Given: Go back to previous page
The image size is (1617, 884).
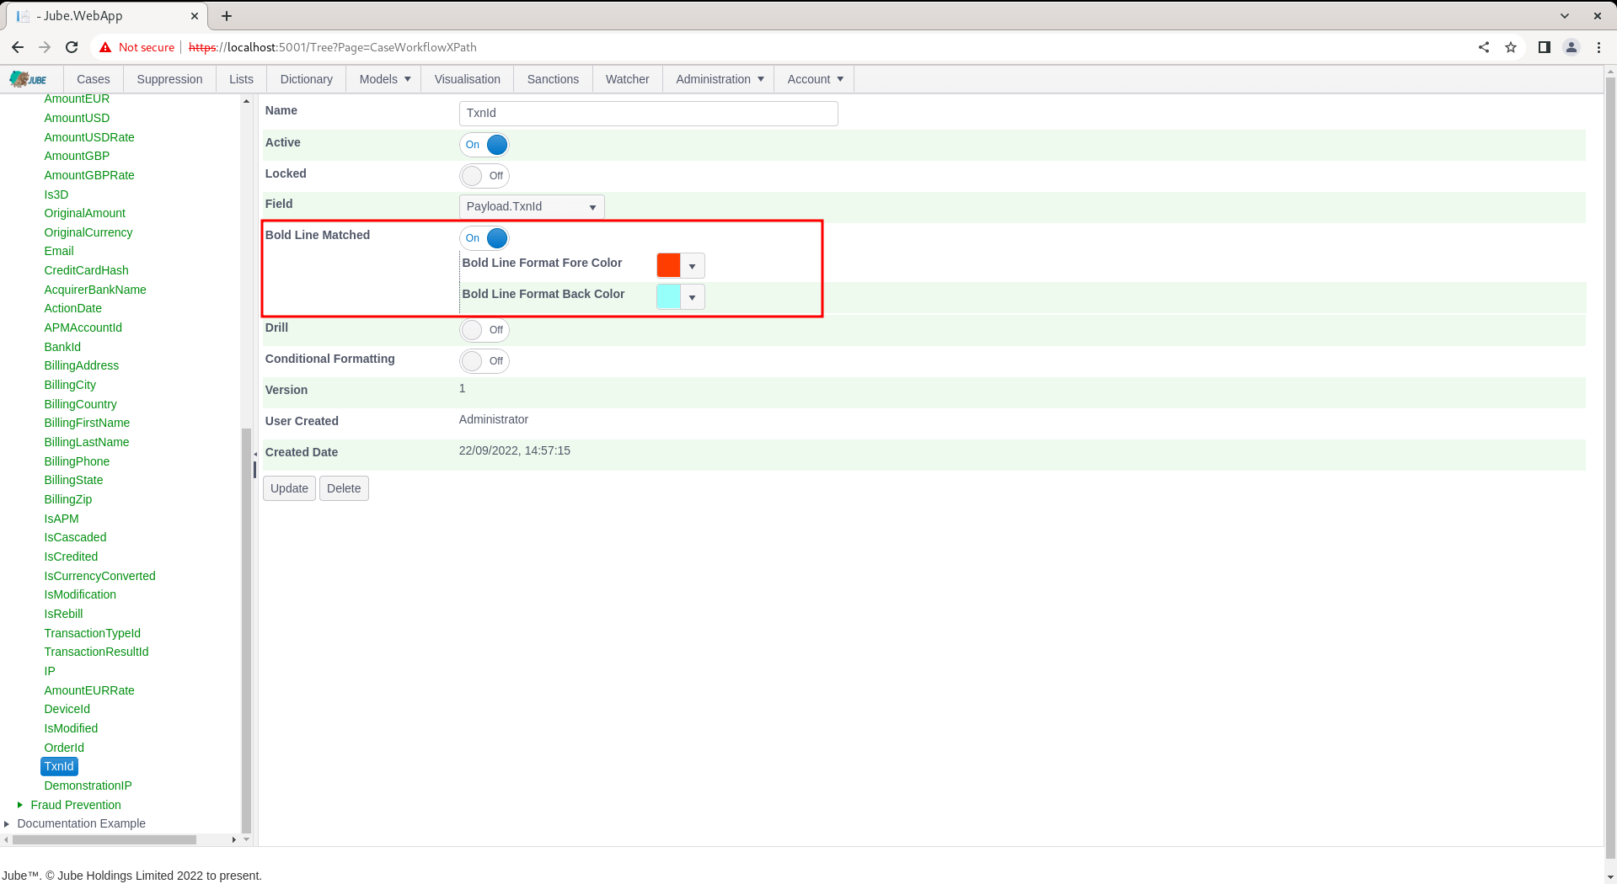Looking at the screenshot, I should [x=18, y=47].
